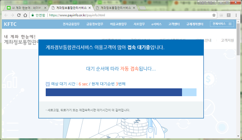Bookmark this page with the star icon

click(214, 15)
